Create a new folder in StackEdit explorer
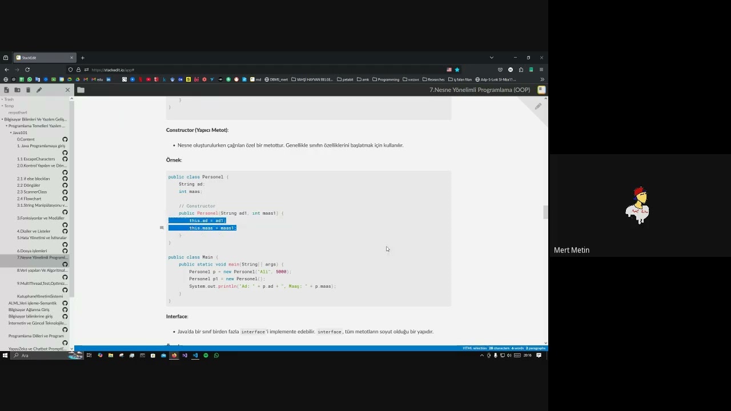The height and width of the screenshot is (411, 731). (17, 90)
